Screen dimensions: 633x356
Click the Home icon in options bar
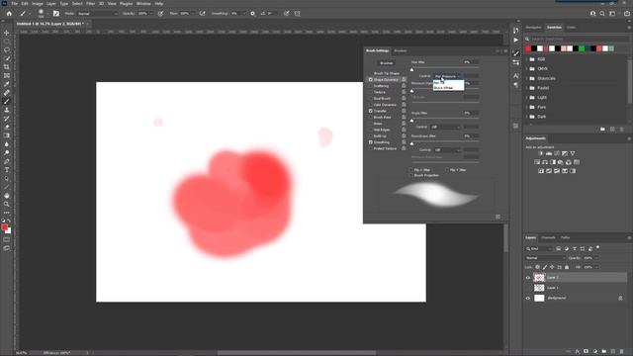point(9,13)
